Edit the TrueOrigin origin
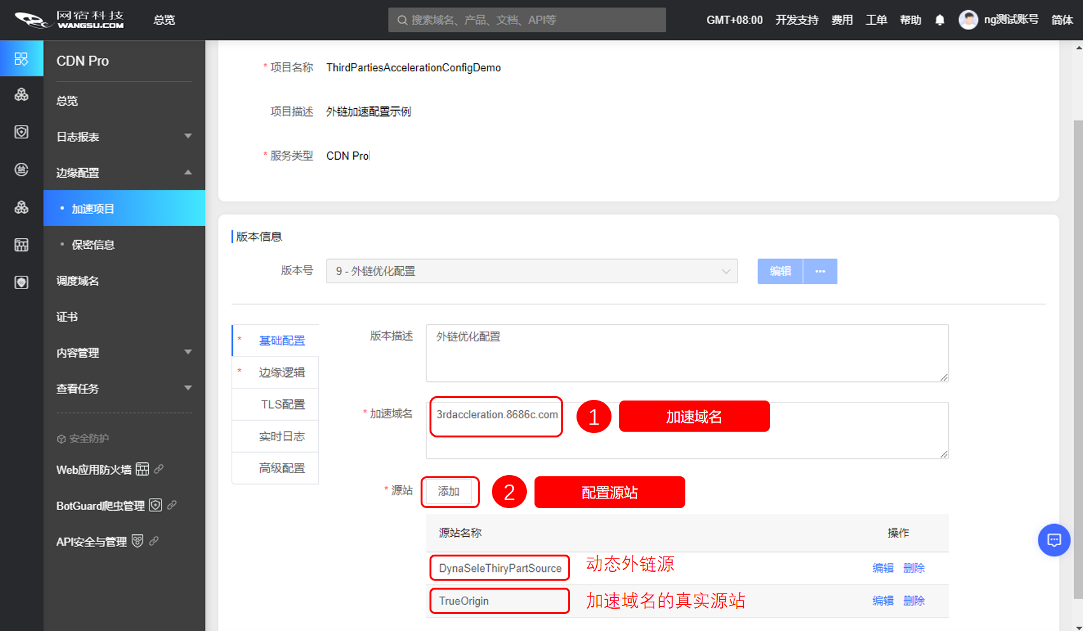 pos(883,600)
